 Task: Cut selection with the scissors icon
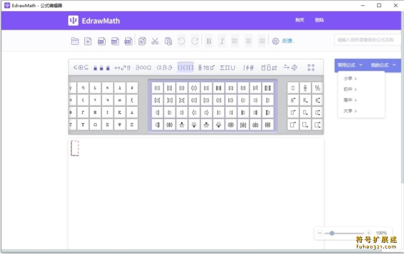(x=155, y=41)
